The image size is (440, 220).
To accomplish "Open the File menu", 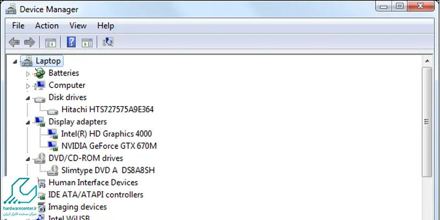I will click(x=18, y=26).
